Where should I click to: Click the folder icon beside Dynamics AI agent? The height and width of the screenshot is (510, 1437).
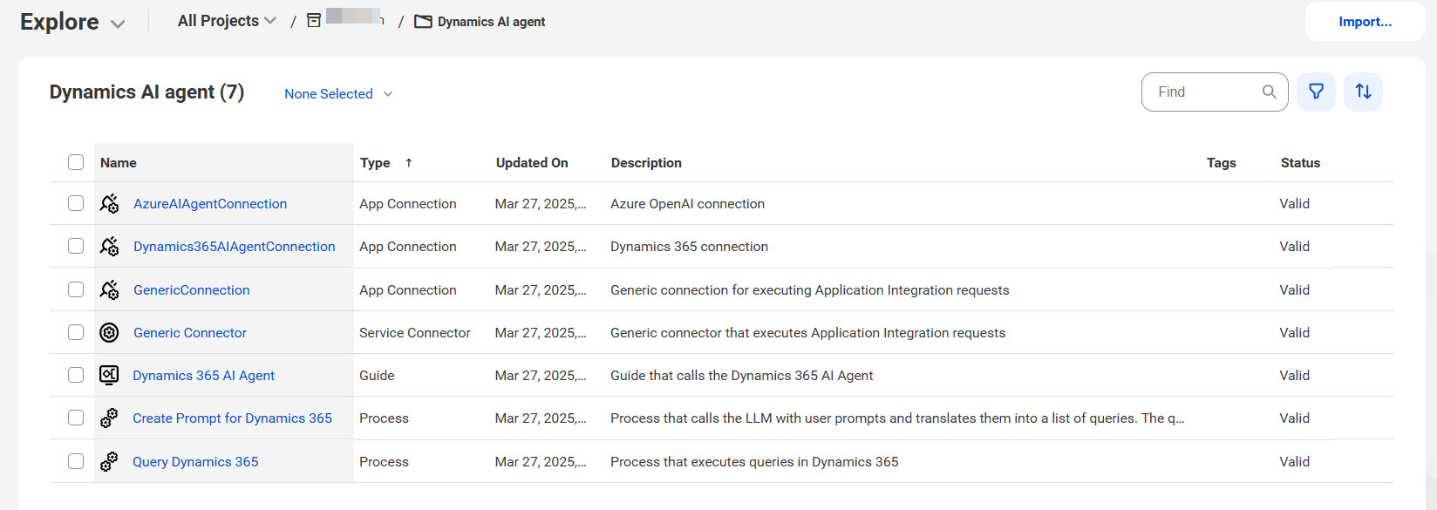(423, 22)
